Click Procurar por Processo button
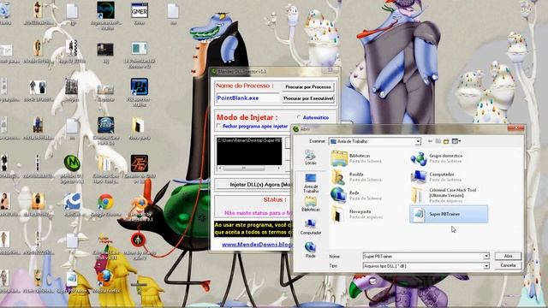Screen dimensions: 548x308 pyautogui.click(x=308, y=87)
